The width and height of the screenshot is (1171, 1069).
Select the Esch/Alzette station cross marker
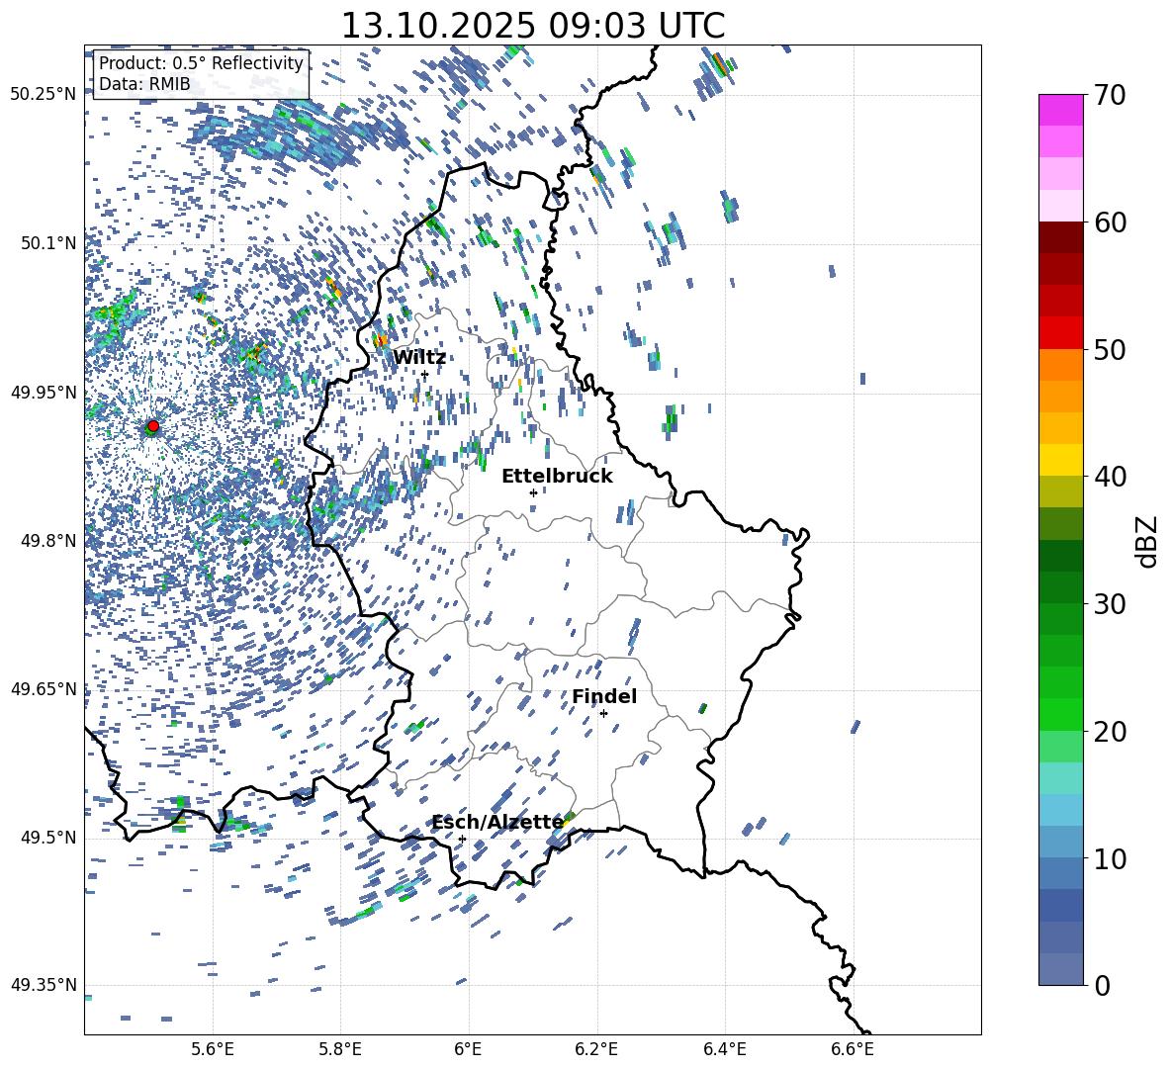pos(462,839)
